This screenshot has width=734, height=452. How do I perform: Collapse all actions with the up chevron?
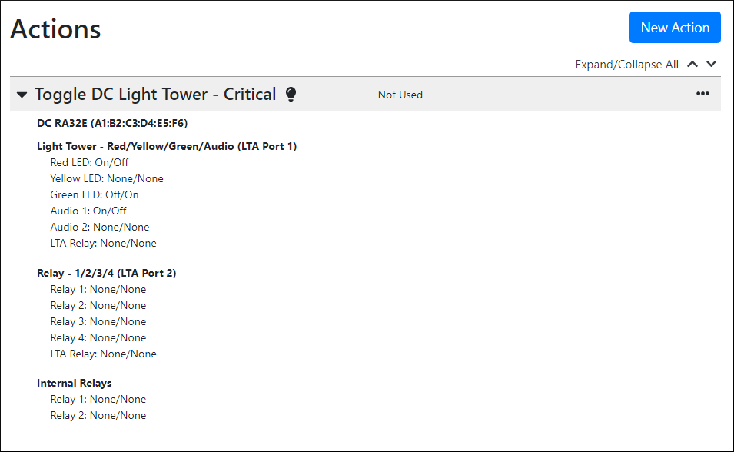coord(692,65)
